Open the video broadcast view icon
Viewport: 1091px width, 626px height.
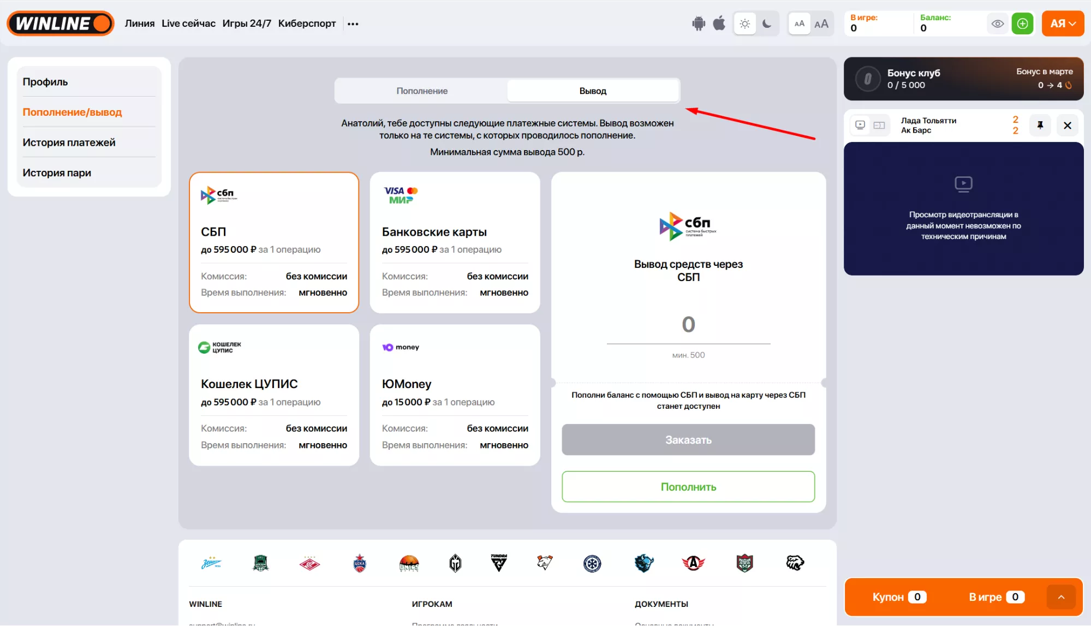(860, 125)
